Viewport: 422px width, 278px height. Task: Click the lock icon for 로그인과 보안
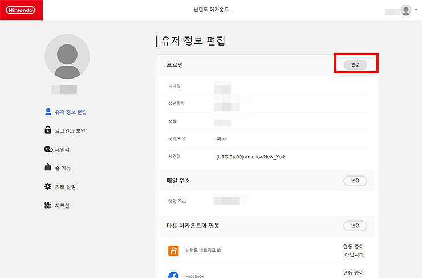click(48, 130)
